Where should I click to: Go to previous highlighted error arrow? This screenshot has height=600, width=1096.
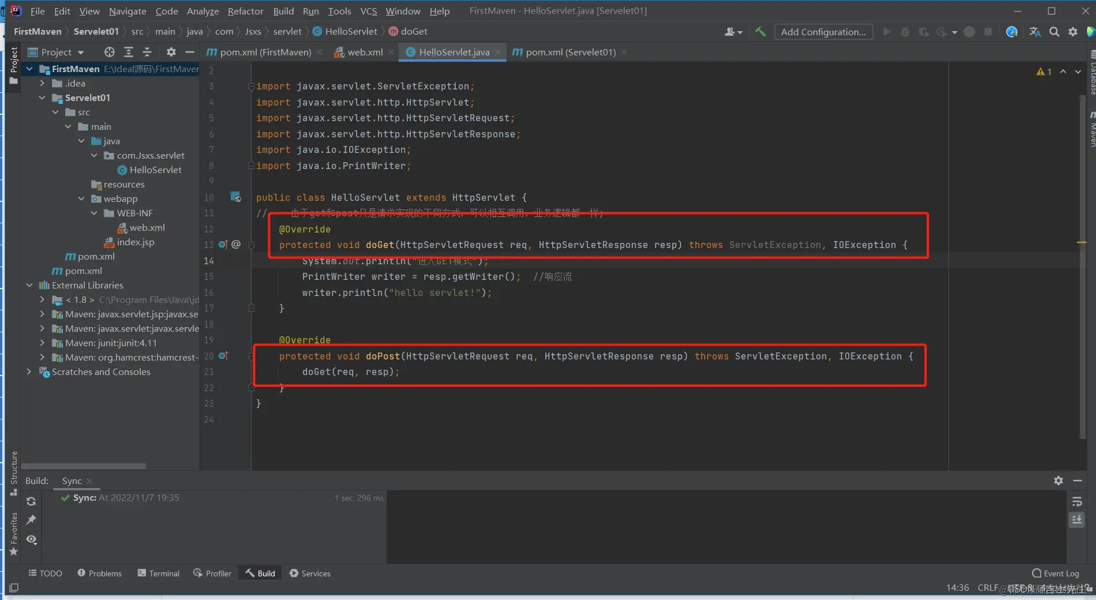tap(1063, 72)
